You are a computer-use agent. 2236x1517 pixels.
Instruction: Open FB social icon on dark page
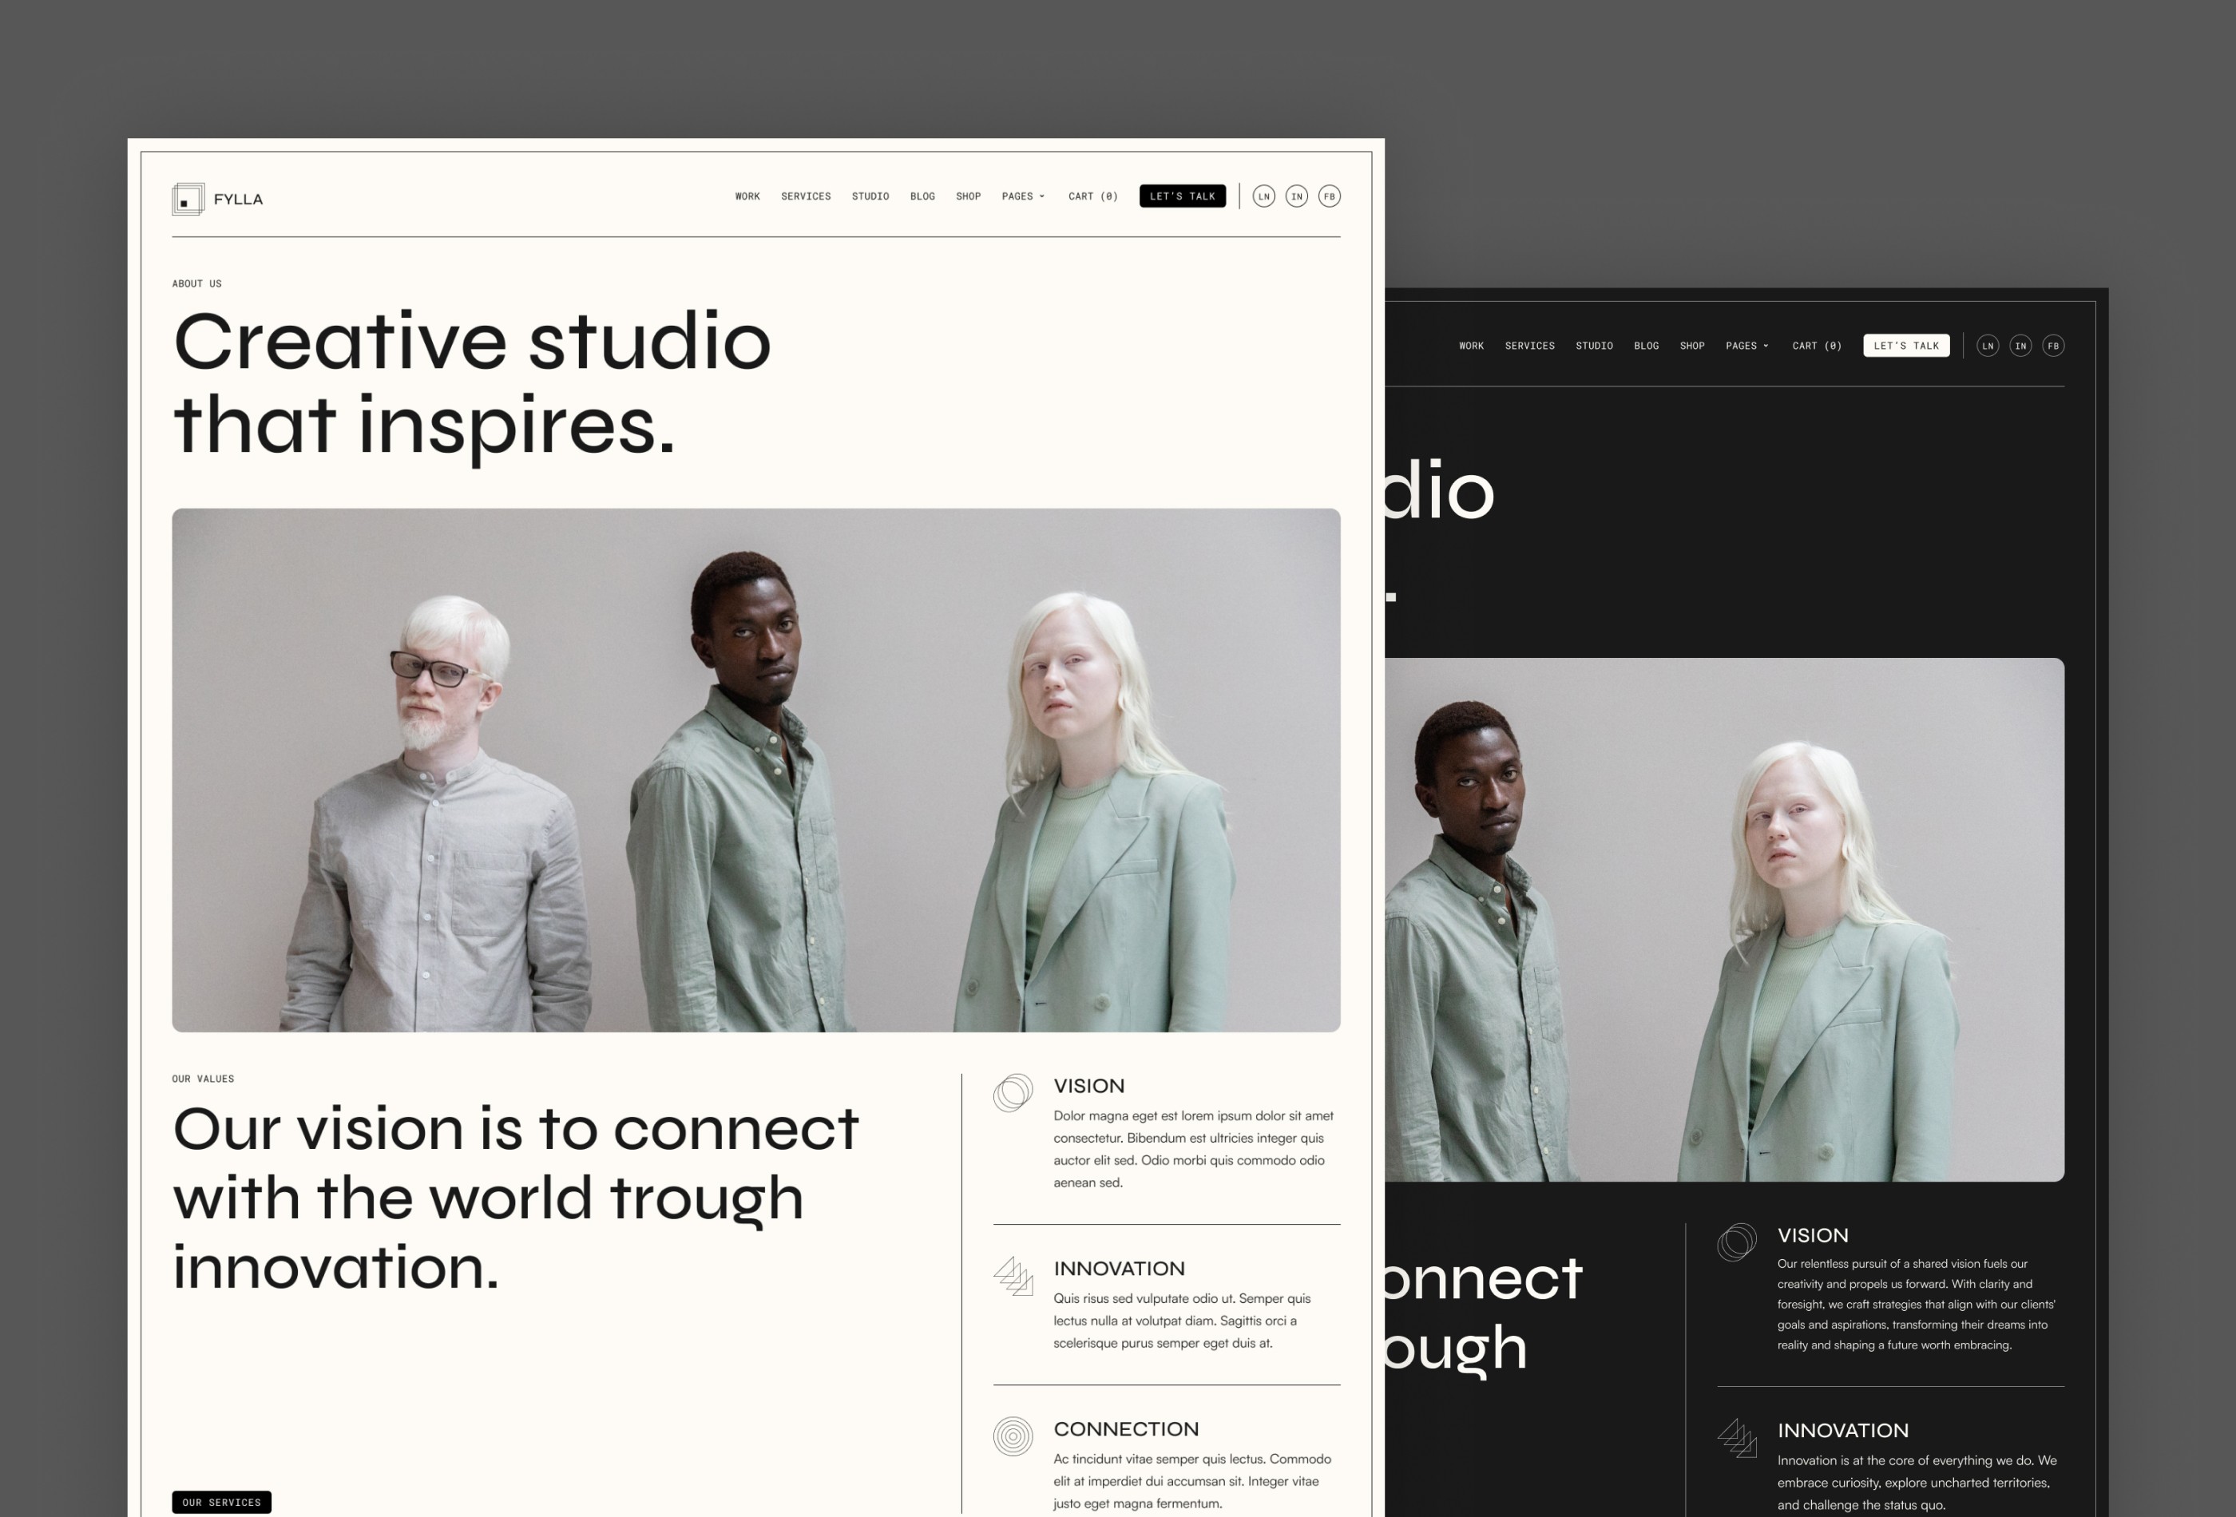click(x=2053, y=346)
